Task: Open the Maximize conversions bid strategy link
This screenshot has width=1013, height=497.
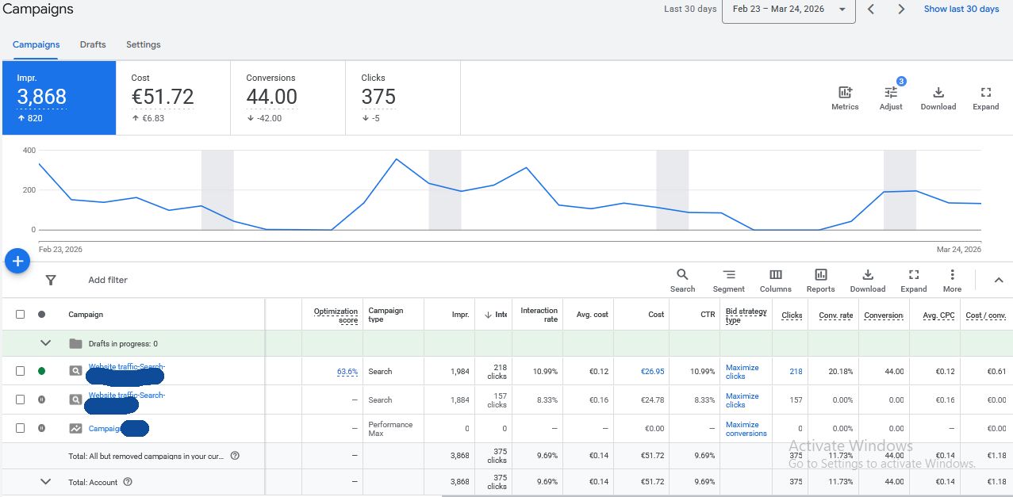Action: coord(746,429)
